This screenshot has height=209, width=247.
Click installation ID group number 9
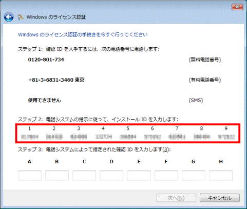(226, 128)
